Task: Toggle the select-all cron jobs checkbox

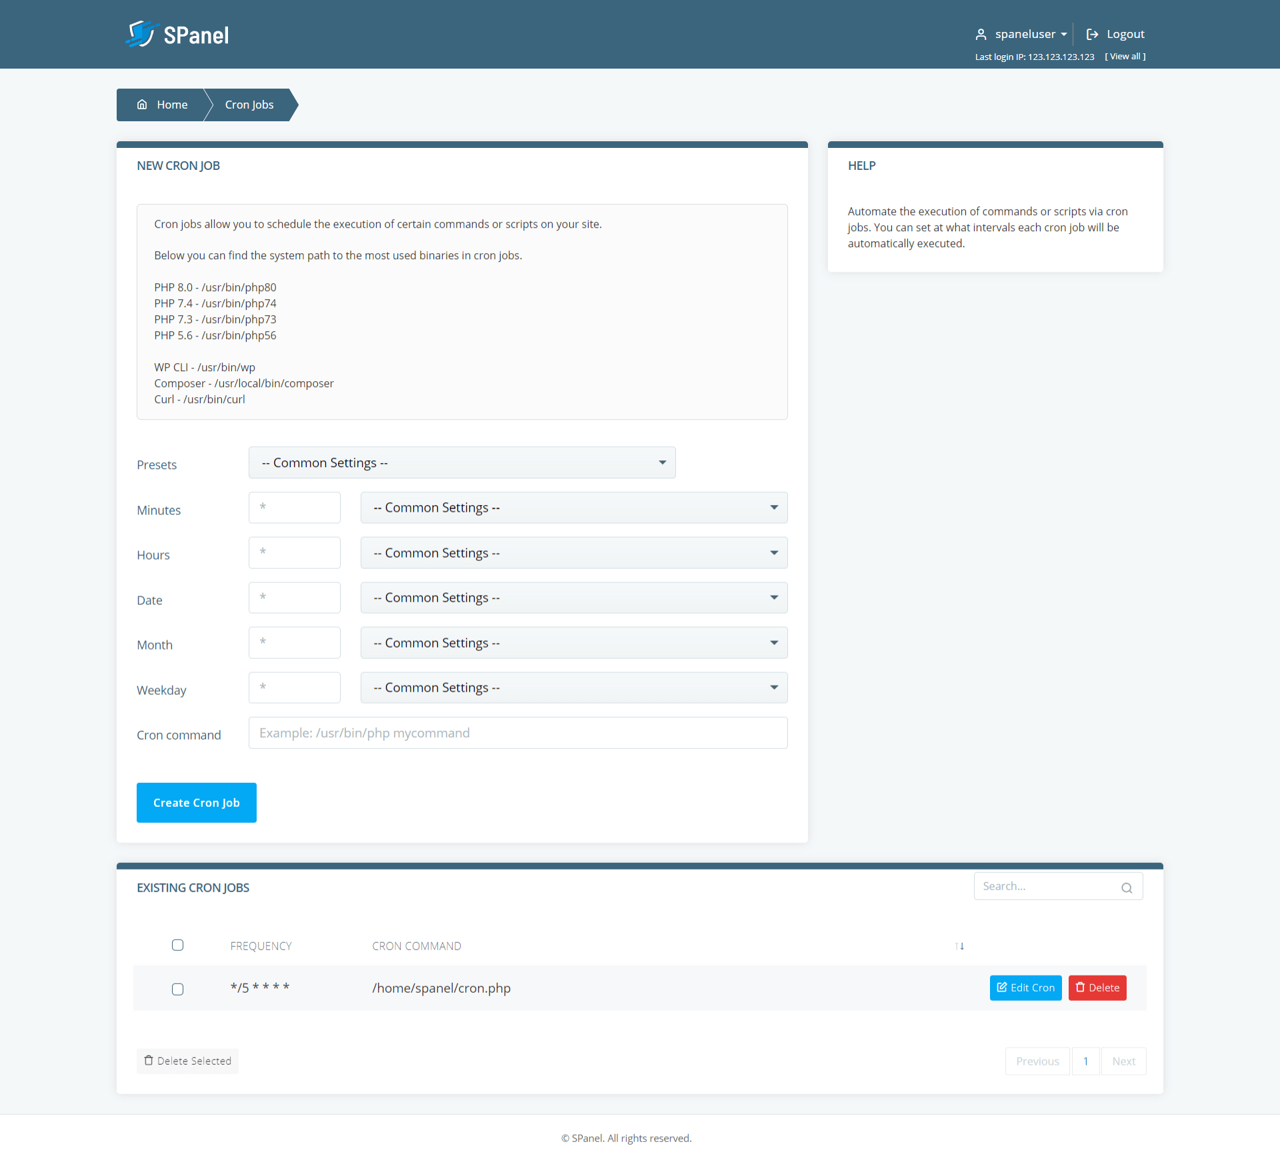Action: coord(177,946)
